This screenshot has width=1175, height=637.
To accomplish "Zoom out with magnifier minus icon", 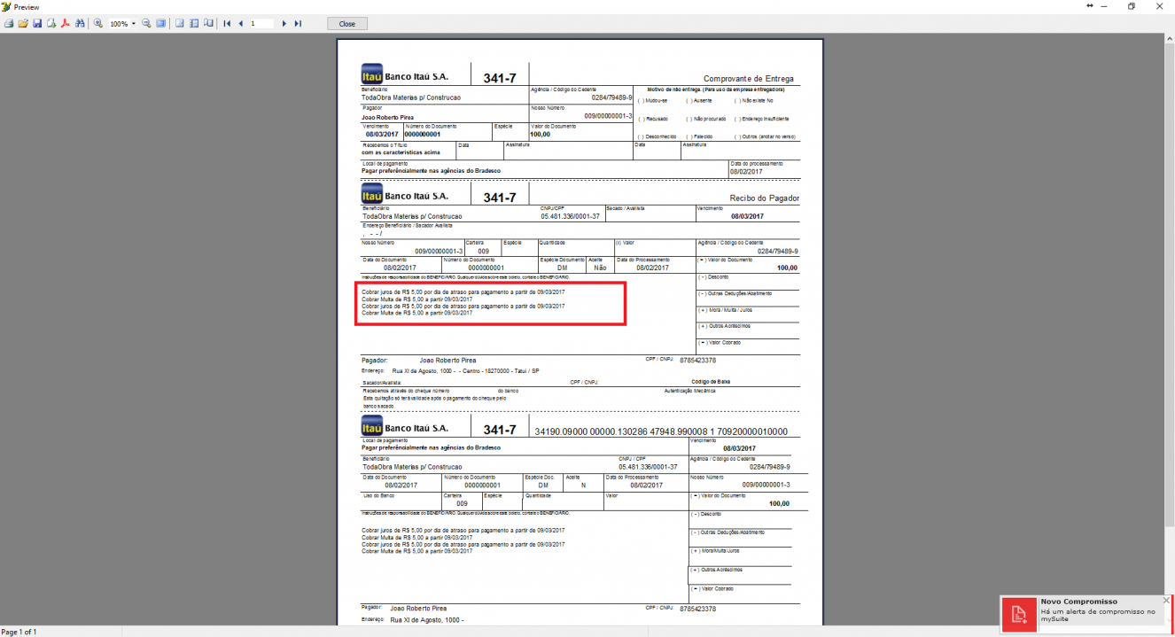I will pyautogui.click(x=146, y=23).
